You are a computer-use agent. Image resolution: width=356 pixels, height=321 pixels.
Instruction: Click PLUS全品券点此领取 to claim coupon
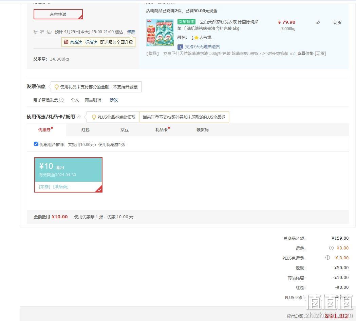point(116,117)
